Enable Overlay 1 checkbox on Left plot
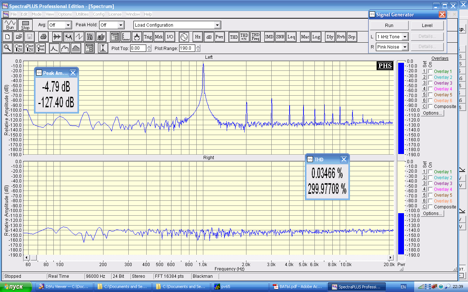Screen dimensions: 468x292 (x=431, y=72)
